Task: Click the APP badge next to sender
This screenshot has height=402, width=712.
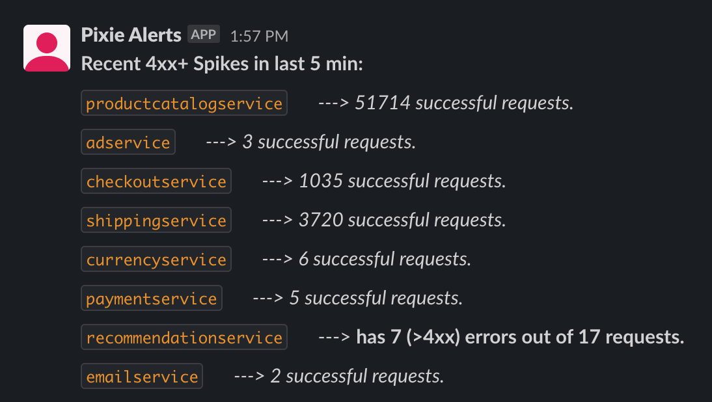Action: 204,34
